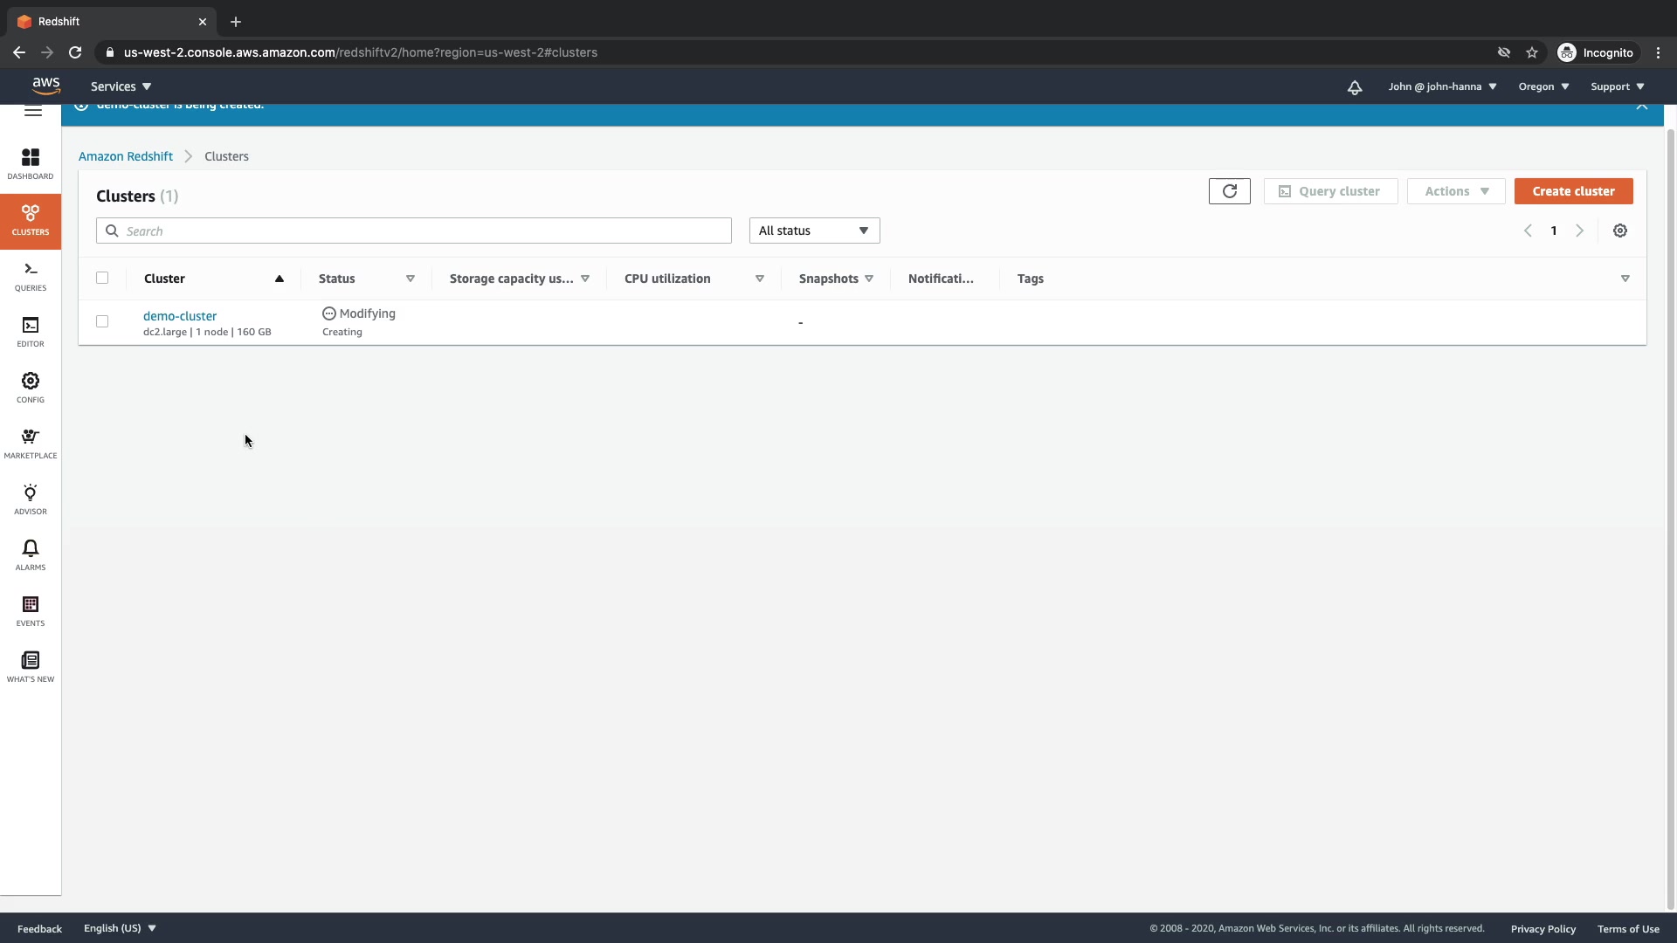The width and height of the screenshot is (1677, 943).
Task: Select the demo-cluster row checkbox
Action: click(102, 321)
